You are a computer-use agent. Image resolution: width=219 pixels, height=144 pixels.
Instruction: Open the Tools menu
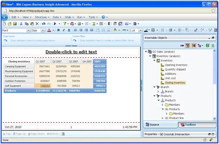pyautogui.click(x=93, y=17)
